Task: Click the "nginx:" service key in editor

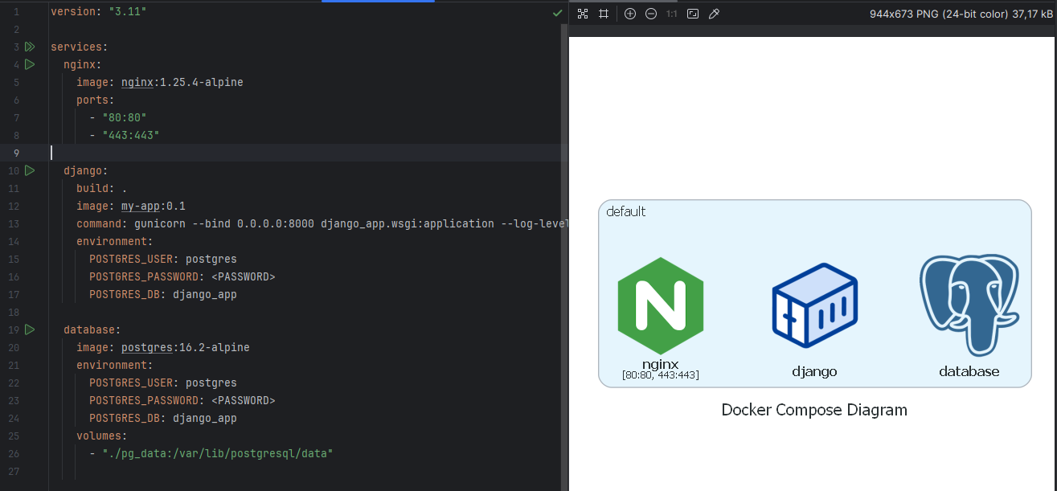Action: tap(83, 64)
